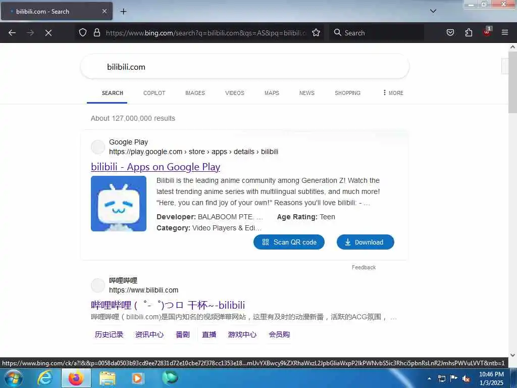
Task: Expand the list all tabs chevron
Action: point(433,11)
